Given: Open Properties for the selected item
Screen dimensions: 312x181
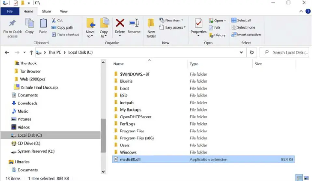Looking at the screenshot, I should [x=198, y=23].
